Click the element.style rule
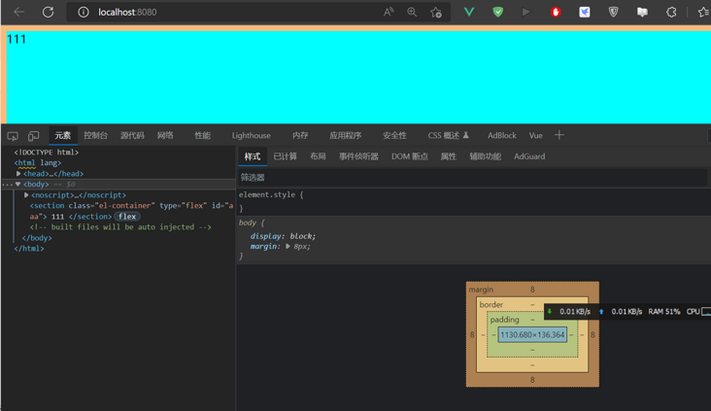Image resolution: width=711 pixels, height=411 pixels. tap(266, 194)
